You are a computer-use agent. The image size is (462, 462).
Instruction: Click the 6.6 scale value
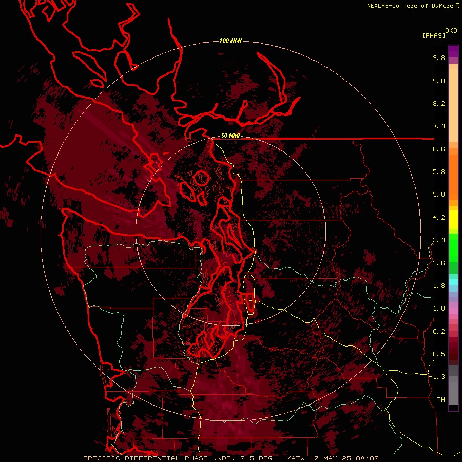tap(439, 149)
